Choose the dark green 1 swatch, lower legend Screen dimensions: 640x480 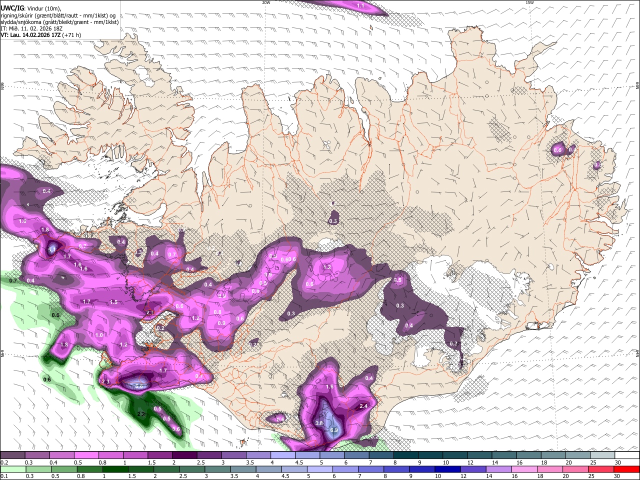pyautogui.click(x=115, y=469)
